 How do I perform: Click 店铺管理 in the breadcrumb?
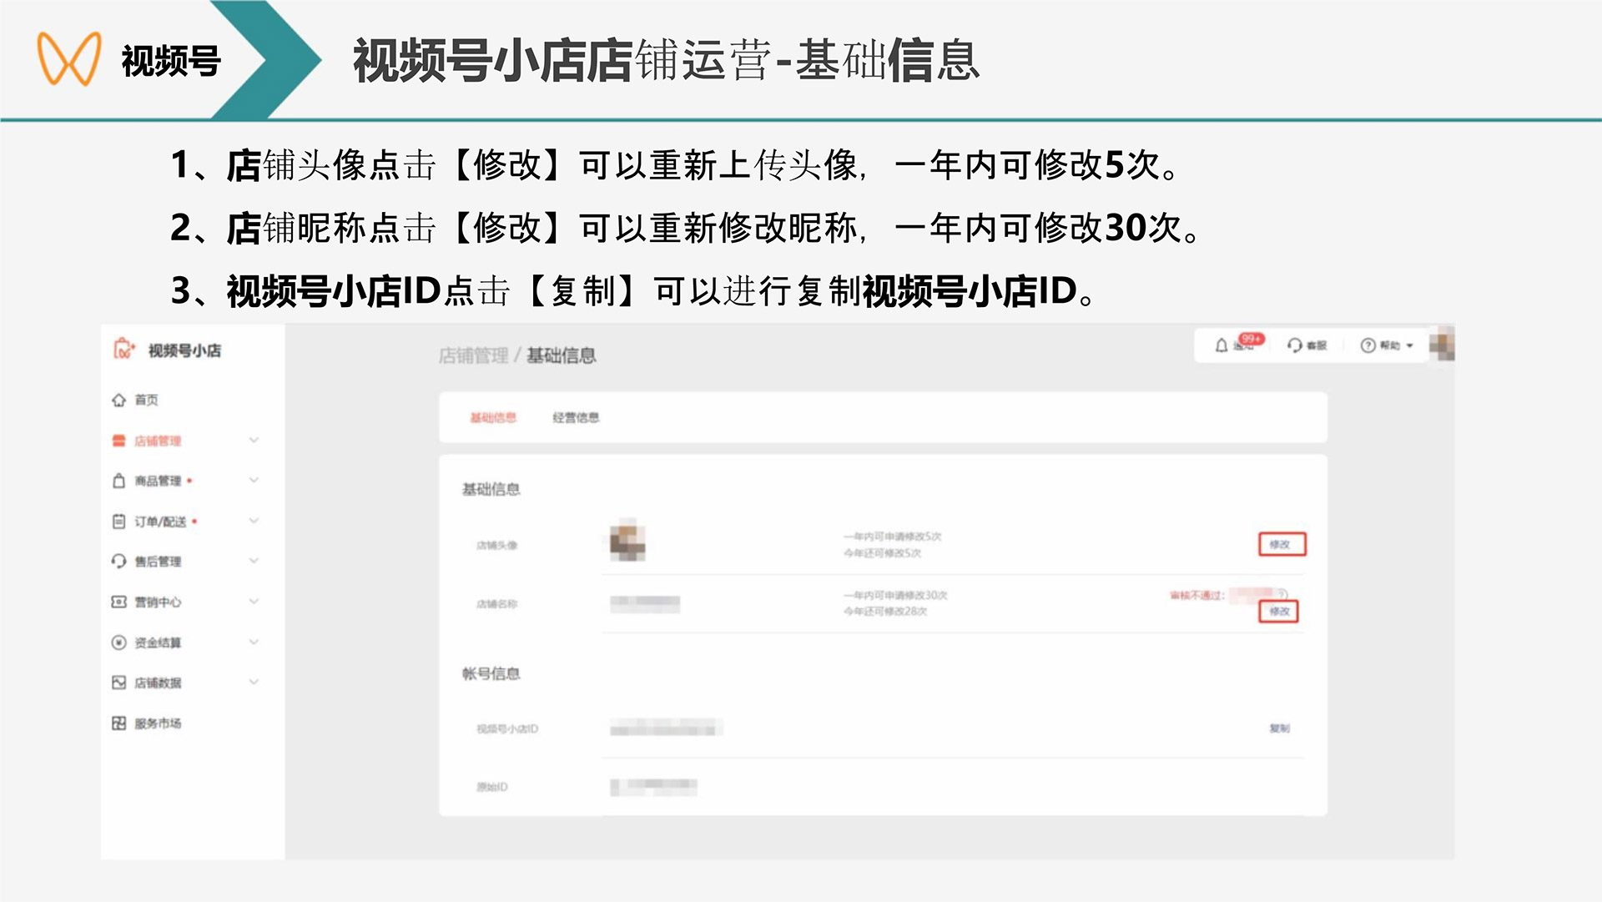(473, 355)
